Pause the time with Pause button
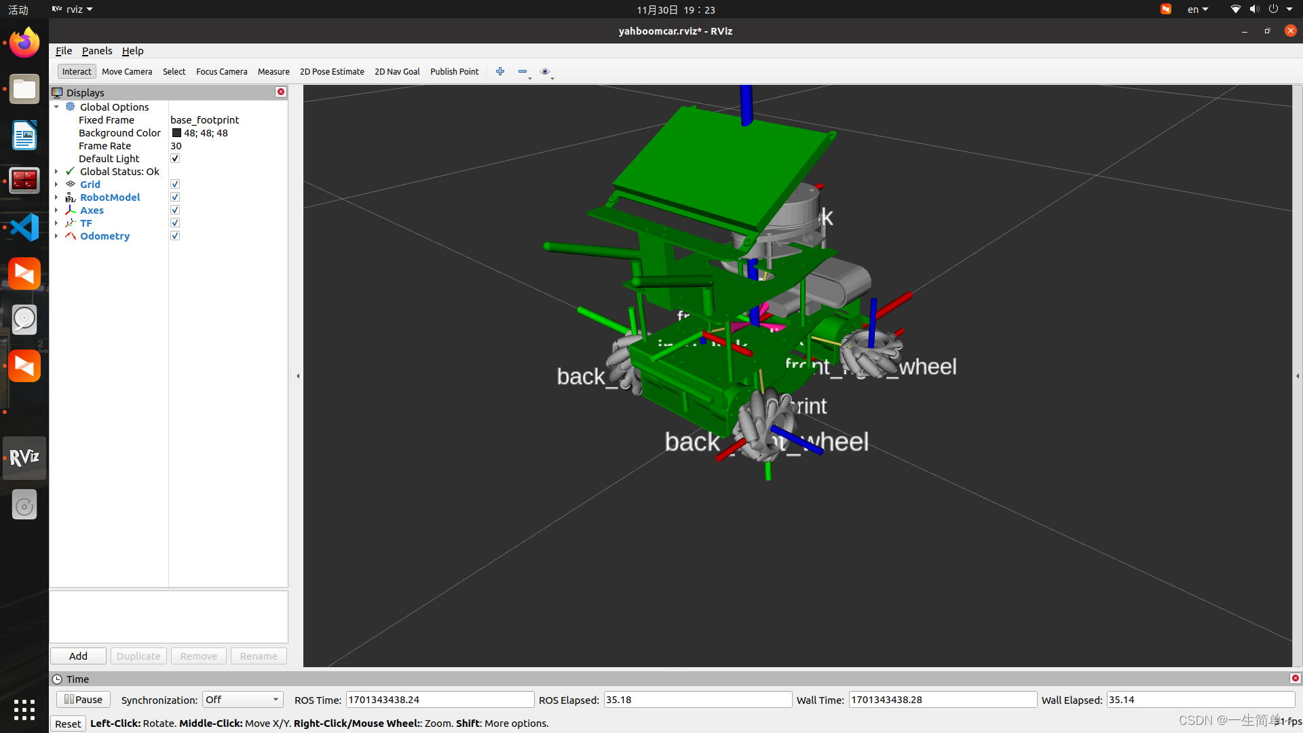 pos(83,700)
